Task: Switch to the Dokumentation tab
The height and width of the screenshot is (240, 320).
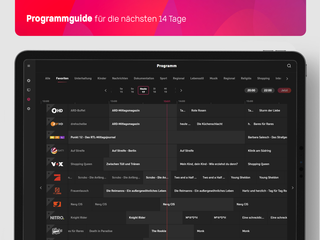Action: pyautogui.click(x=144, y=78)
